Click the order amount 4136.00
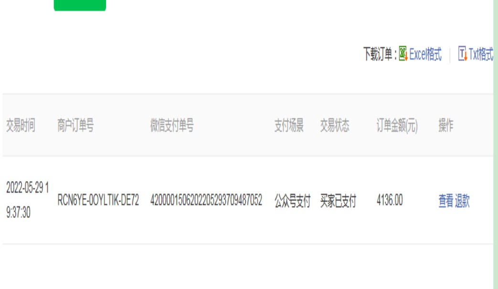Viewport: 498px width, 289px height. 390,201
